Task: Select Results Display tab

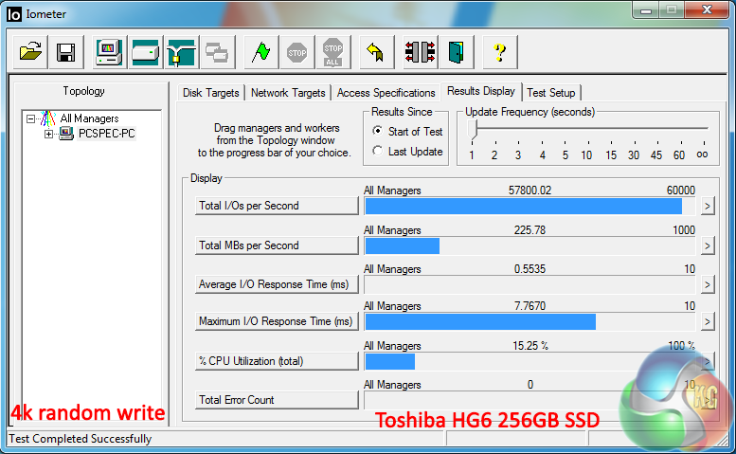Action: coord(481,91)
